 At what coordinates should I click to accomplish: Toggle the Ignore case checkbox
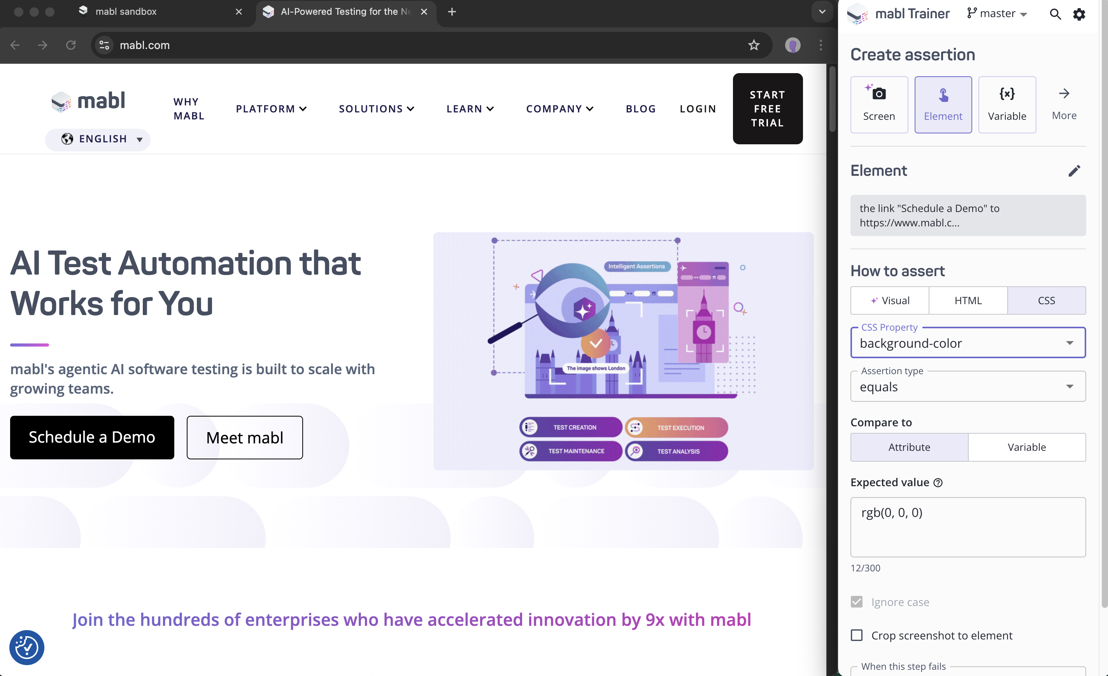click(x=857, y=602)
